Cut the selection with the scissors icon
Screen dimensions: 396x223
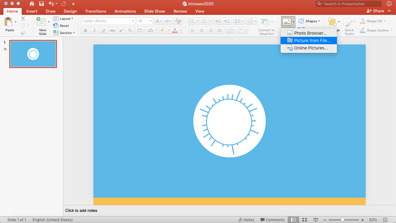tap(23, 19)
